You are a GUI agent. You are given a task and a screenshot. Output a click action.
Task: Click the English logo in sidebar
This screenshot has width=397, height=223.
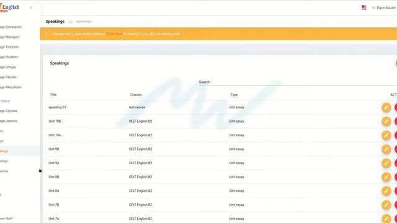(10, 7)
